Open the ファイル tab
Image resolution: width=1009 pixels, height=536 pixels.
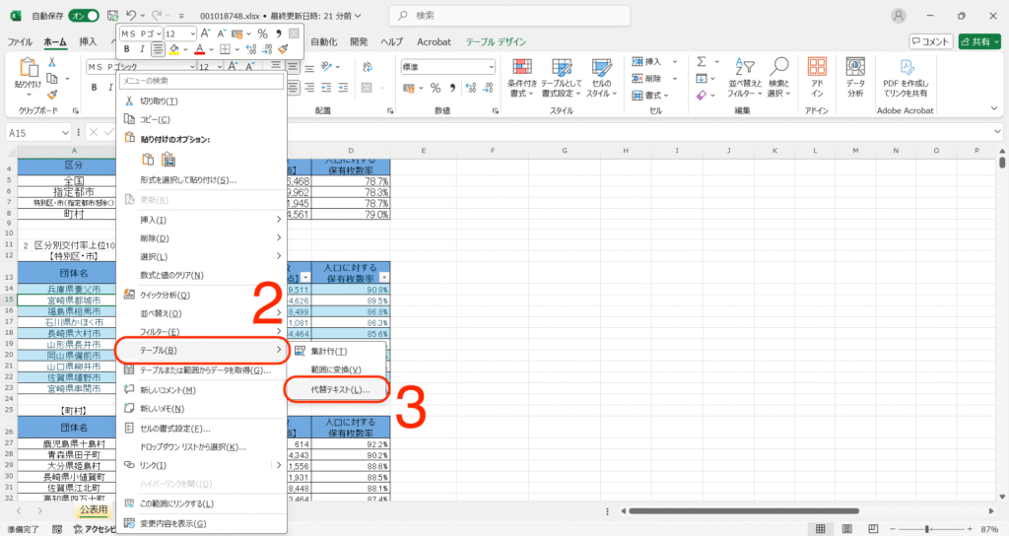(20, 41)
